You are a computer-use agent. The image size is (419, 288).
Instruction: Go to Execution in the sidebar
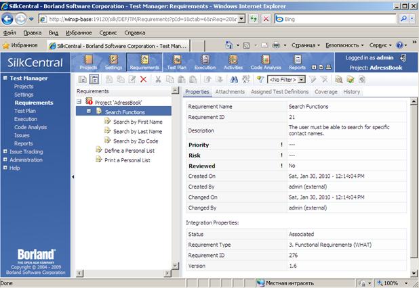[x=26, y=119]
